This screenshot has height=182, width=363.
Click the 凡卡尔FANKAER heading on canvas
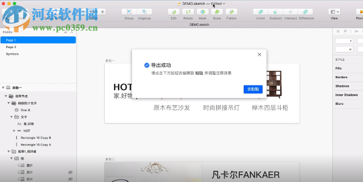coord(246,175)
